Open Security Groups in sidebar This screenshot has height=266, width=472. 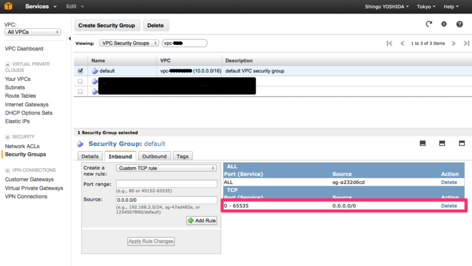[25, 154]
